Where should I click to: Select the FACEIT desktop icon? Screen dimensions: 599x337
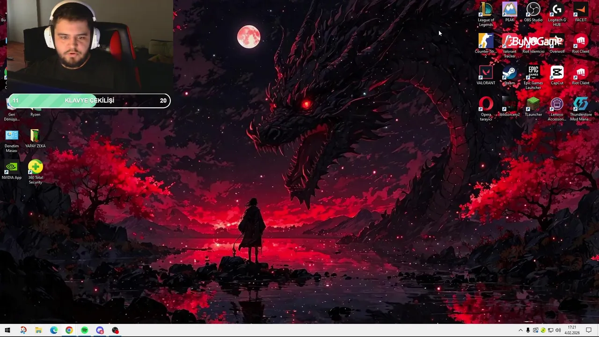pos(581,13)
